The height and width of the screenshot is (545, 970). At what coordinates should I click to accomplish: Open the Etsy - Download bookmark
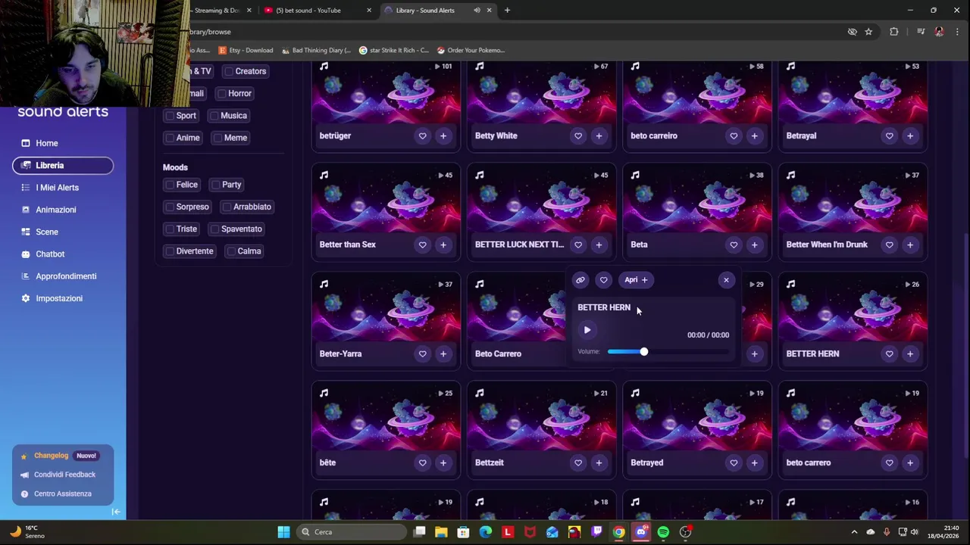(x=246, y=51)
